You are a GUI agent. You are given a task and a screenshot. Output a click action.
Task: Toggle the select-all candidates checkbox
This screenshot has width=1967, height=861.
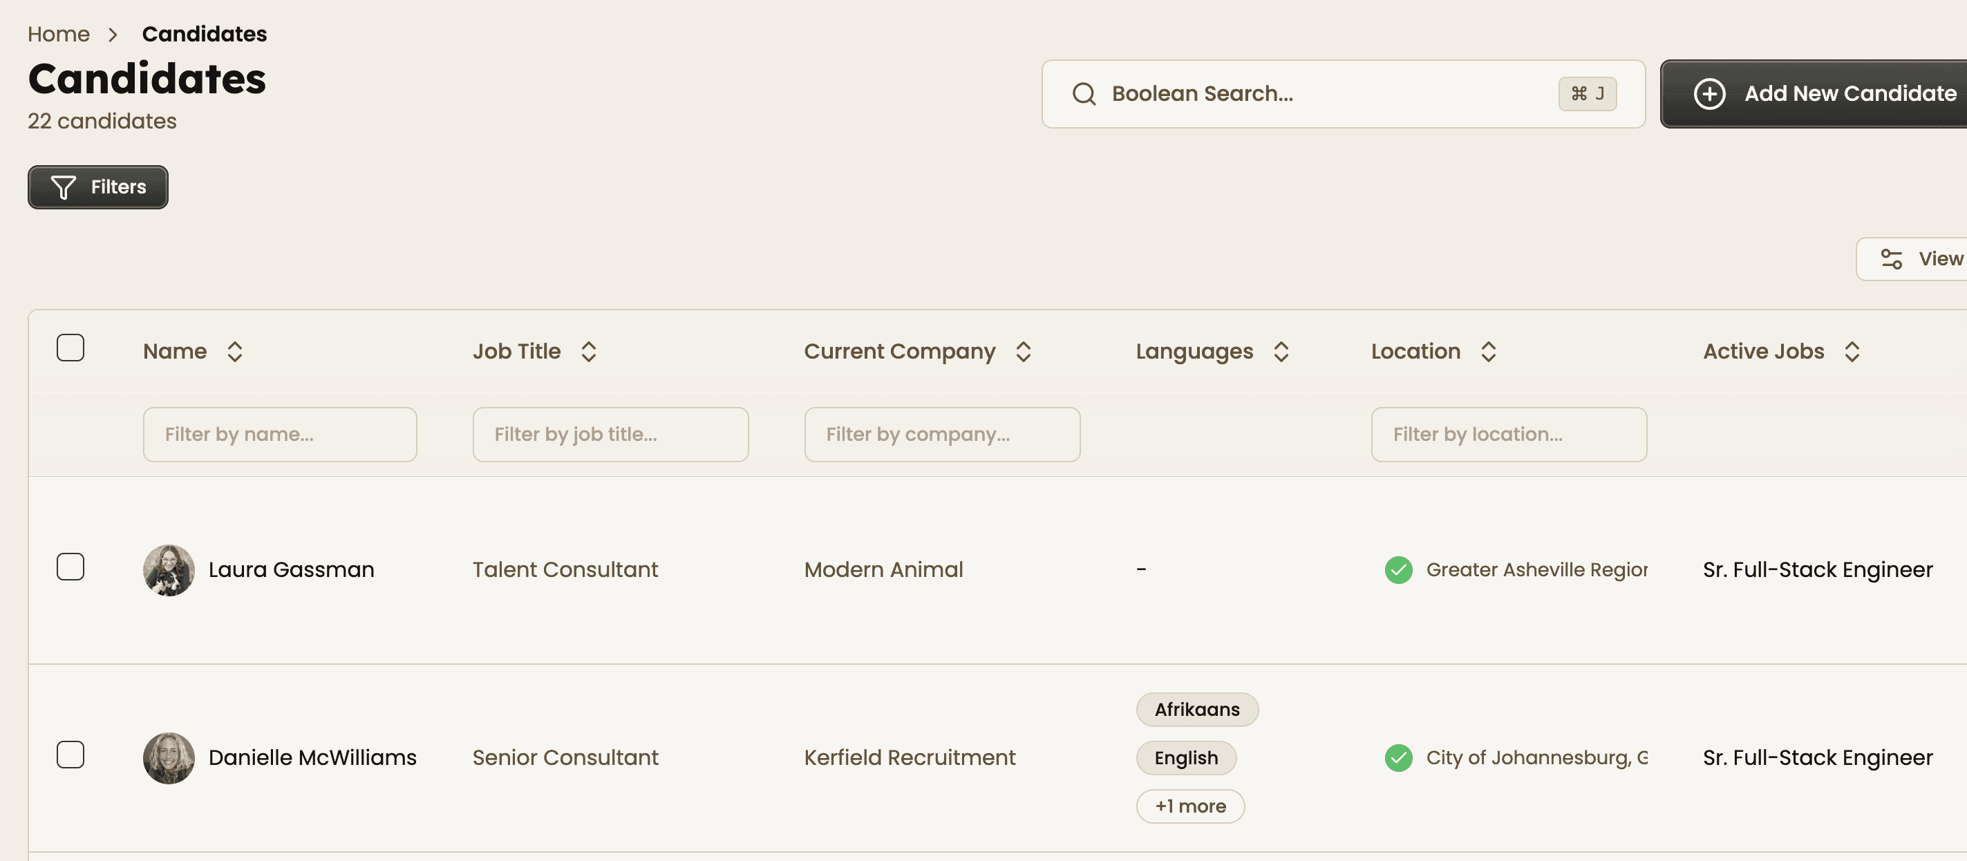(x=70, y=348)
